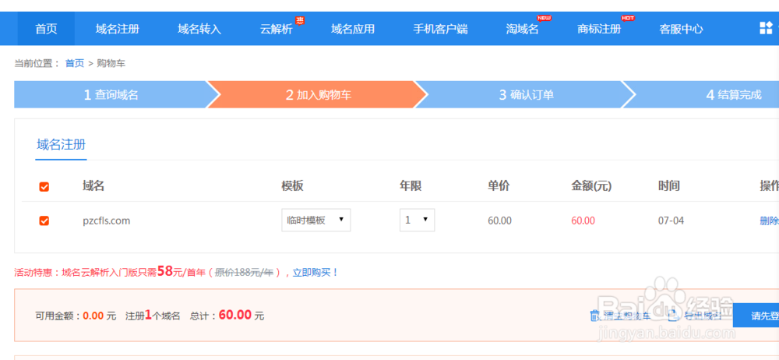Click the 首页 breadcrumb link

pyautogui.click(x=75, y=63)
